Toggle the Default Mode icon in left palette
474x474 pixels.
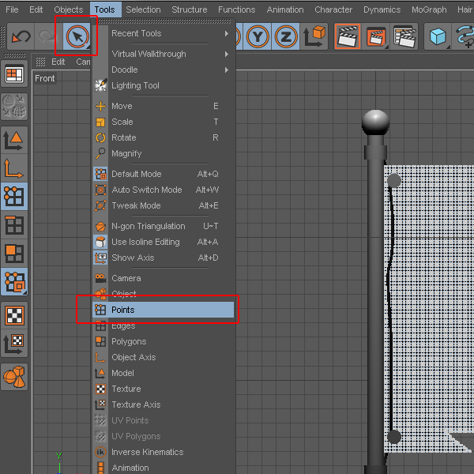point(14,282)
